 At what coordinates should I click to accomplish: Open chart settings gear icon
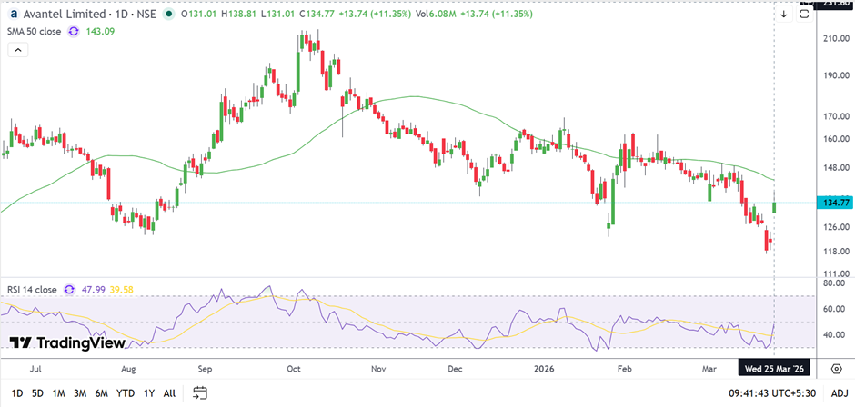[836, 368]
